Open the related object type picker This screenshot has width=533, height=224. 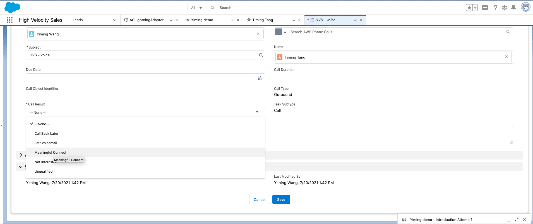[x=281, y=32]
